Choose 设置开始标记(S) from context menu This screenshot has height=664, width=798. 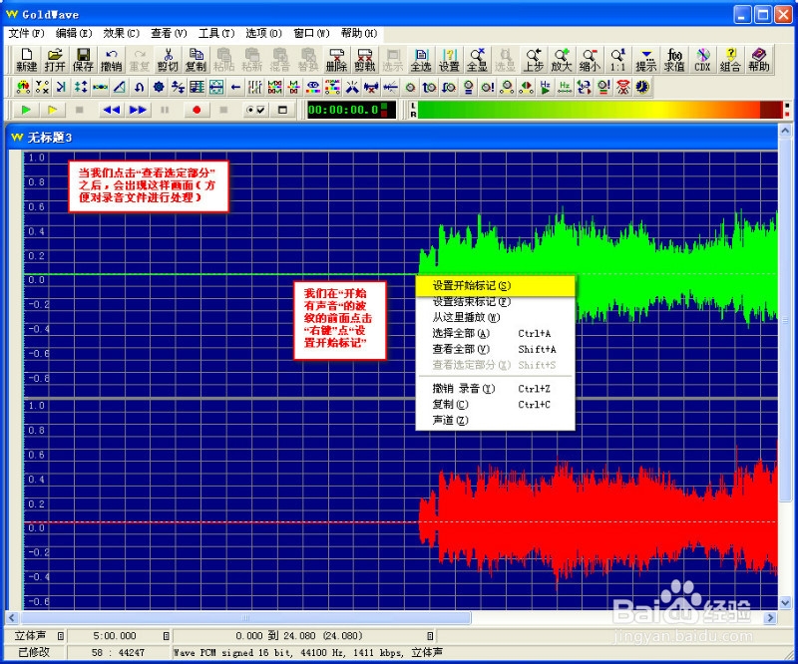(495, 286)
